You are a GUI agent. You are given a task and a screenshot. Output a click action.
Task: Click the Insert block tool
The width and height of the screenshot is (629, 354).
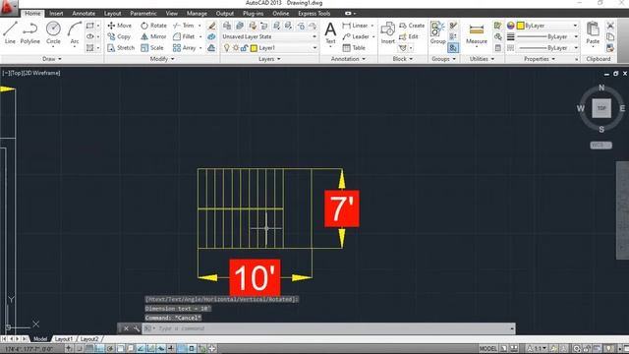click(x=387, y=32)
